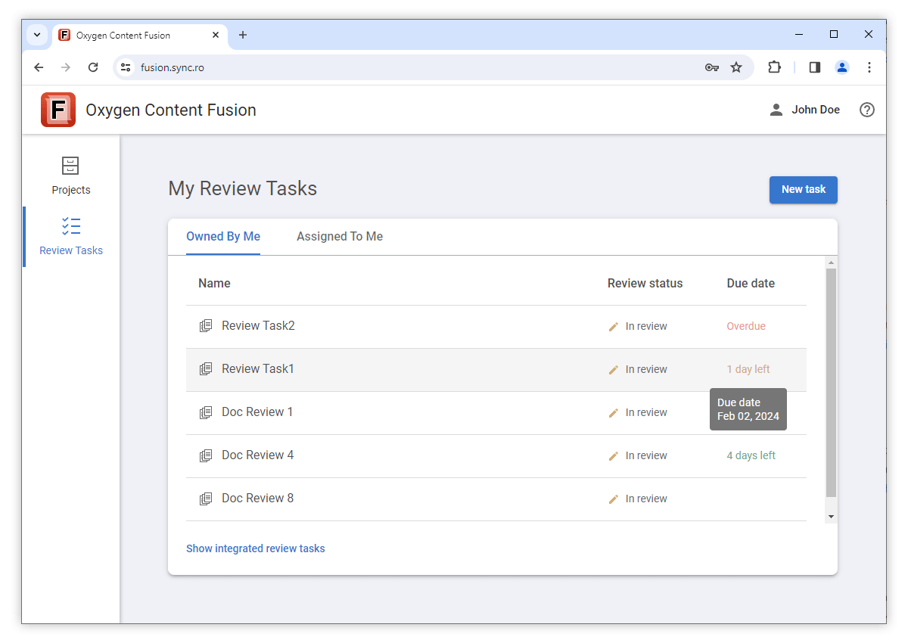908x643 pixels.
Task: Click the In review status of Review Task2
Action: pyautogui.click(x=646, y=326)
